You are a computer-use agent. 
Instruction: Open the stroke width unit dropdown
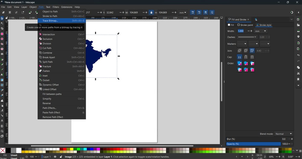click(x=261, y=31)
